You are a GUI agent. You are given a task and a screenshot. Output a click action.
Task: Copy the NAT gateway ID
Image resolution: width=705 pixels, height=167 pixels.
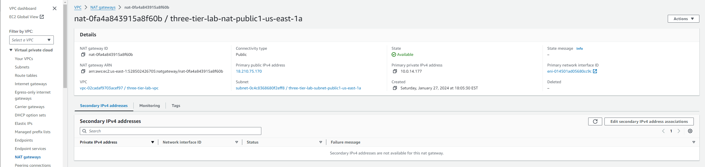point(83,55)
